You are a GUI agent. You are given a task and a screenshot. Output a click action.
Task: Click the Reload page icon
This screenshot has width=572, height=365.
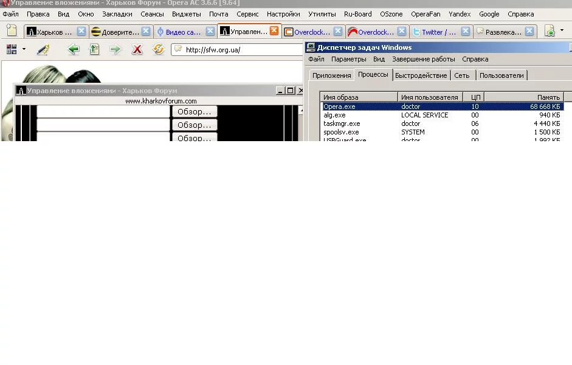click(158, 50)
